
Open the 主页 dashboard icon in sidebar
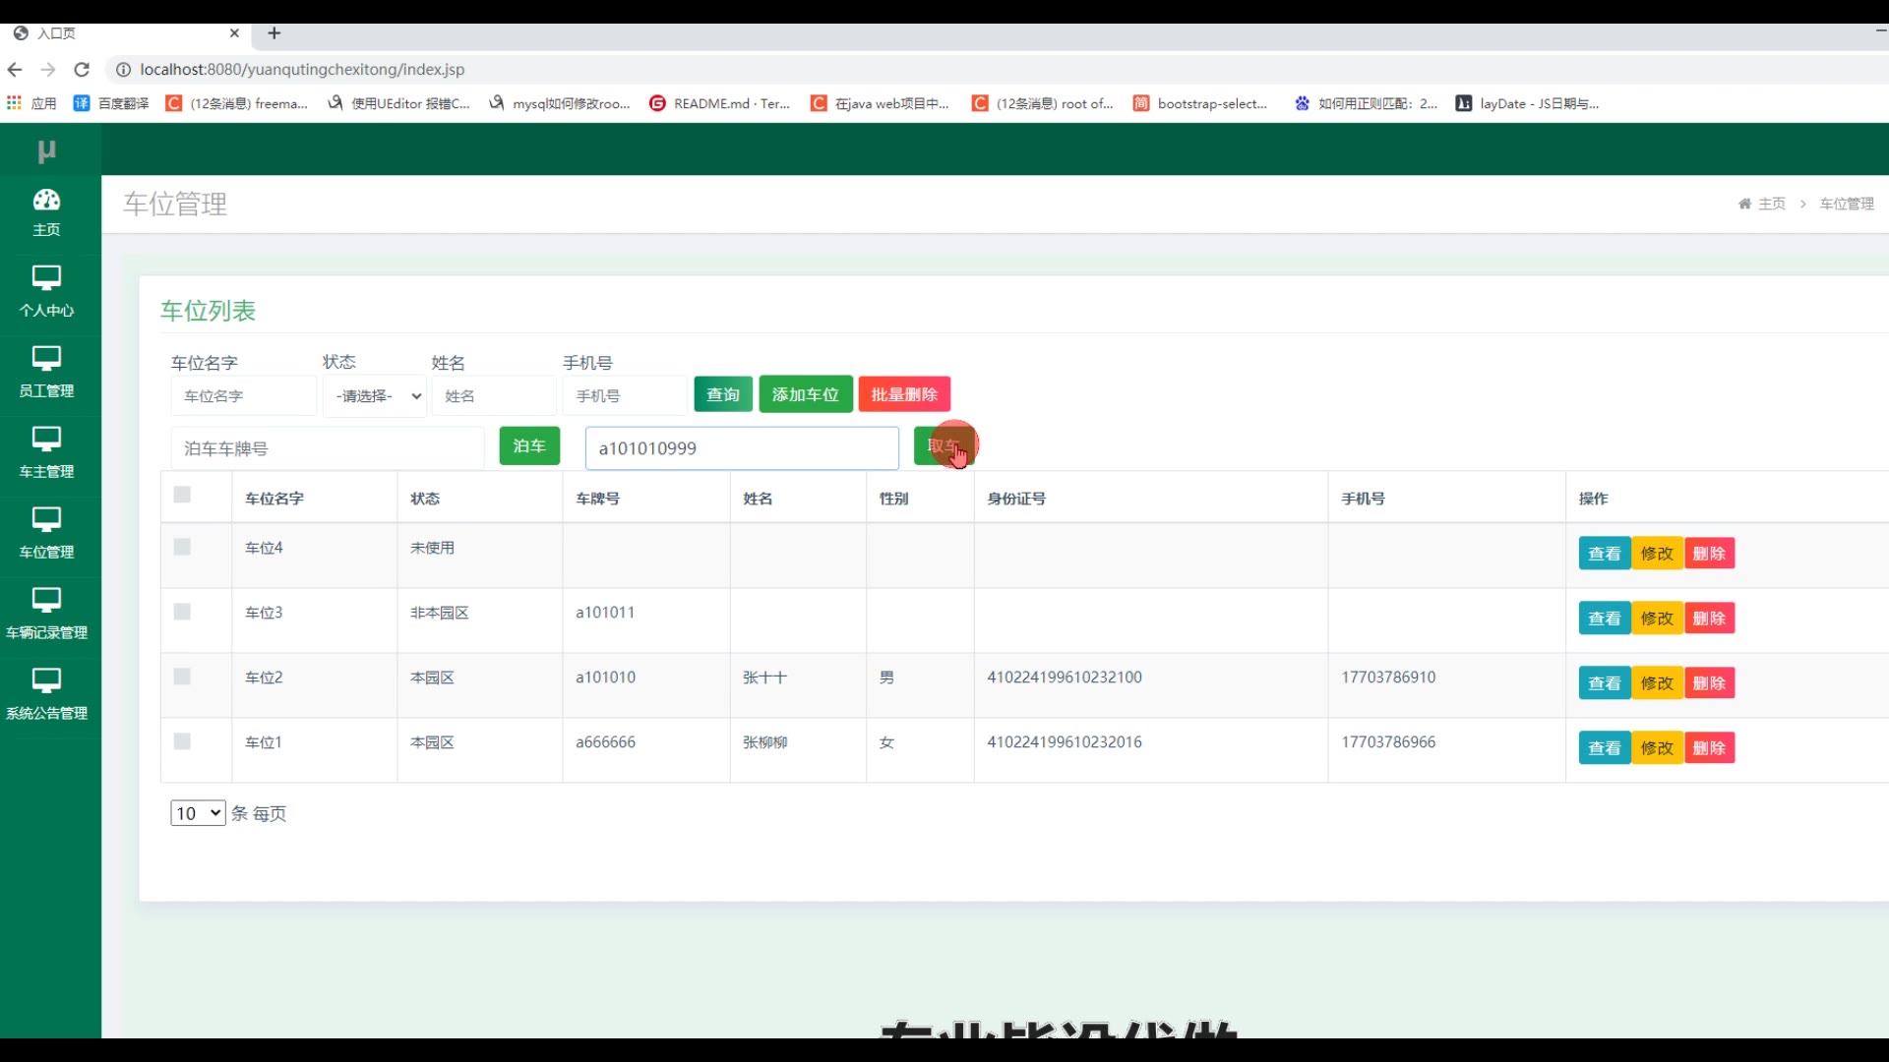pyautogui.click(x=46, y=201)
